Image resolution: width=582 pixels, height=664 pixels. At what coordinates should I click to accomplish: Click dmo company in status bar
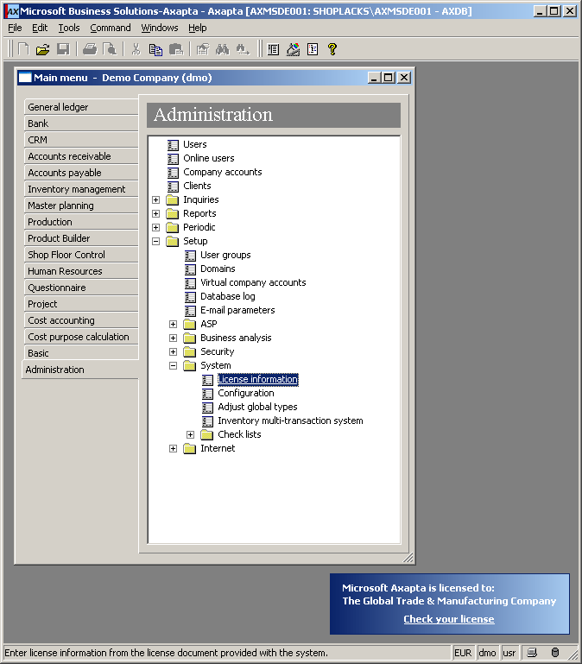click(487, 653)
